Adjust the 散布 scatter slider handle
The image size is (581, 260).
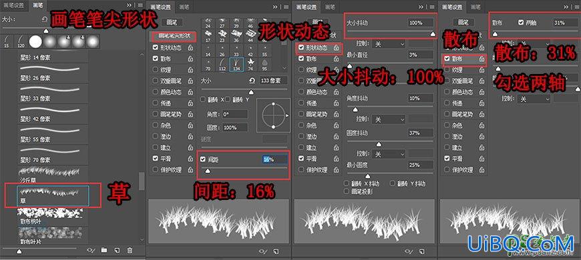pyautogui.click(x=495, y=33)
